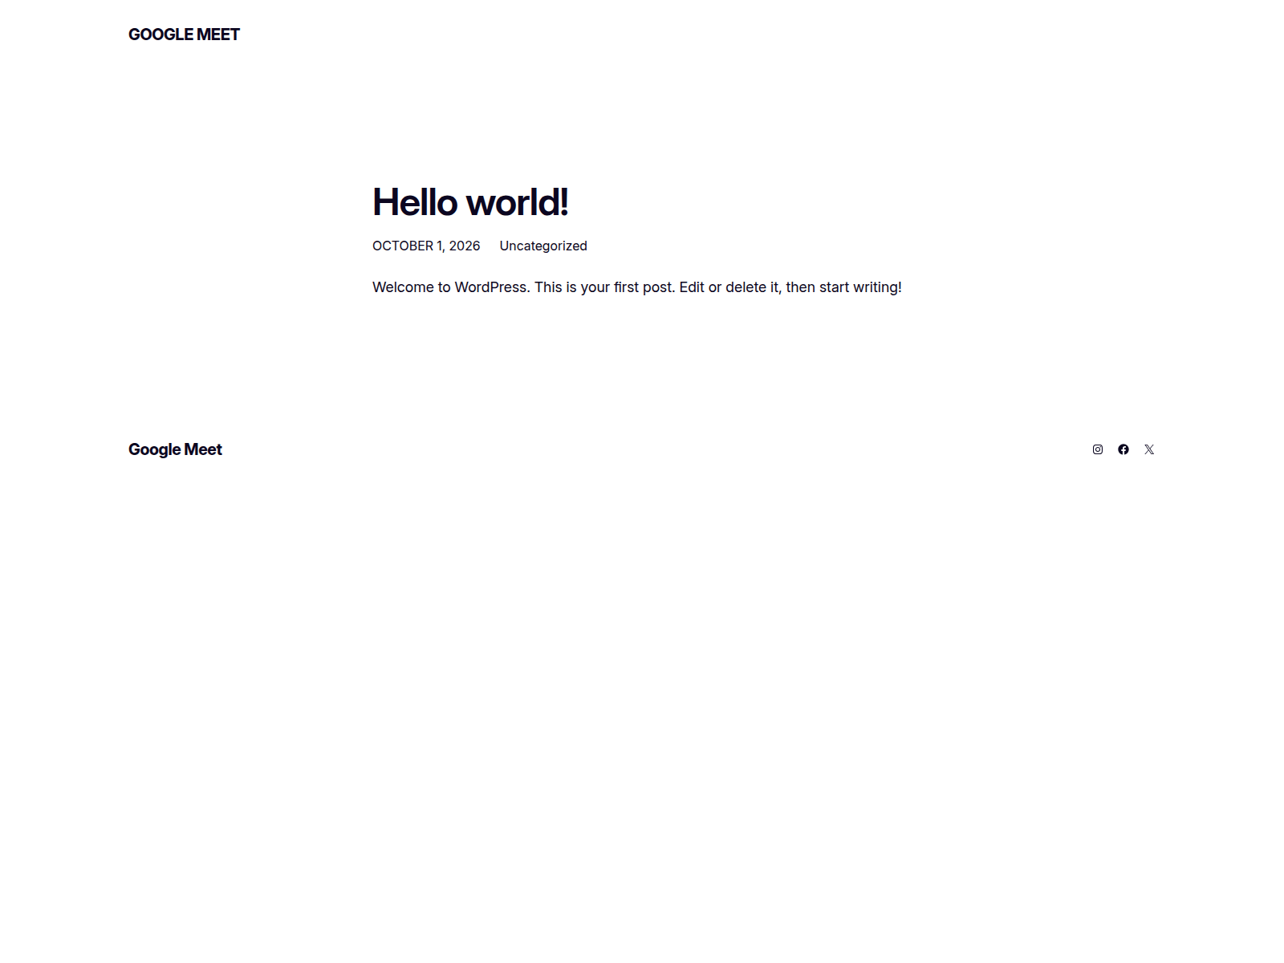Open the X (Twitter) social icon link
Viewport: 1284px width, 963px height.
pyautogui.click(x=1149, y=449)
